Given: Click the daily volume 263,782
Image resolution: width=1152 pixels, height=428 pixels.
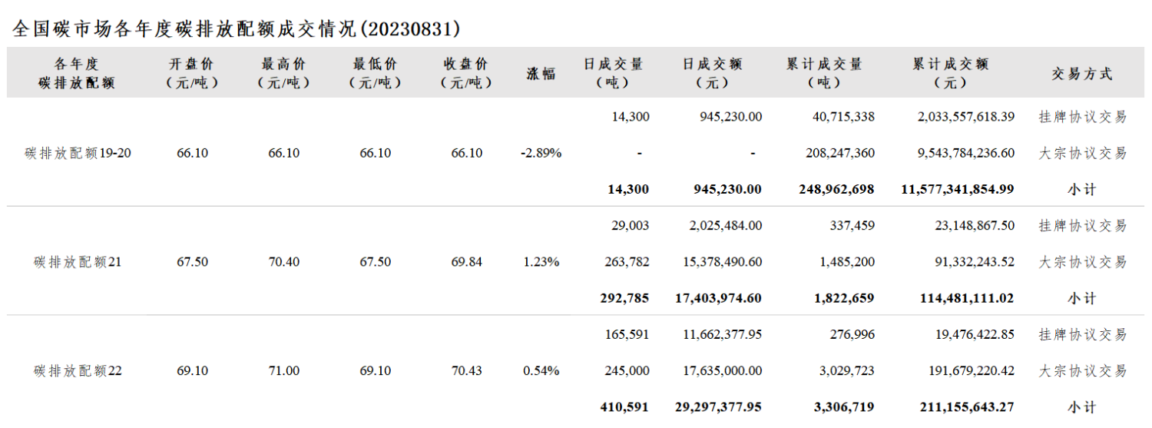Looking at the screenshot, I should (x=627, y=262).
